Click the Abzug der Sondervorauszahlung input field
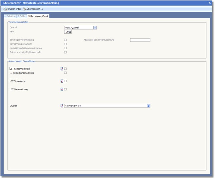Viewport: 215px width, 179px height. [x=140, y=40]
